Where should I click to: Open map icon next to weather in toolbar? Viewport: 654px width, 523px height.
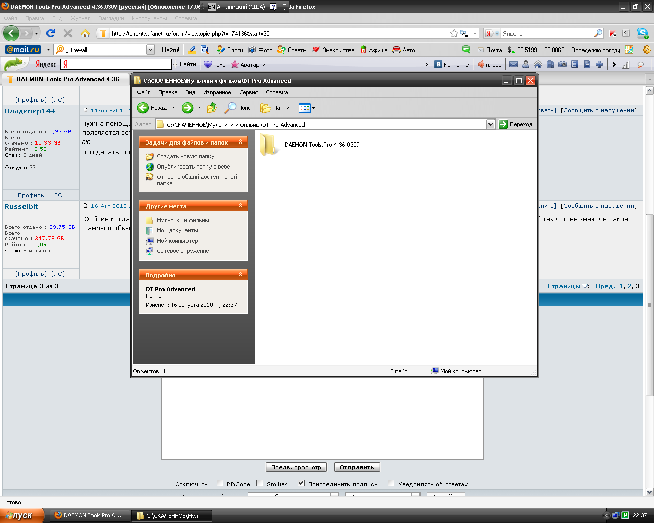pyautogui.click(x=629, y=50)
